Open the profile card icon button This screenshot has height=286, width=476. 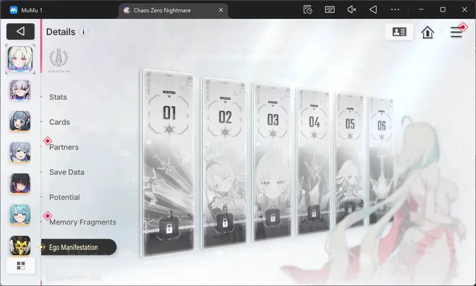(x=399, y=32)
